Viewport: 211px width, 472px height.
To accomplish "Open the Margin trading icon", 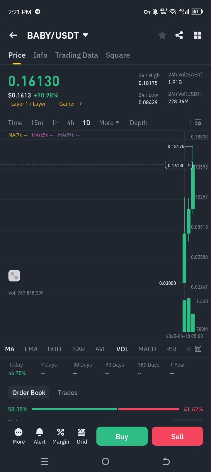I will 61,436.
